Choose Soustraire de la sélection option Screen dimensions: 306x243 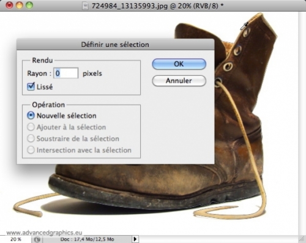31,138
